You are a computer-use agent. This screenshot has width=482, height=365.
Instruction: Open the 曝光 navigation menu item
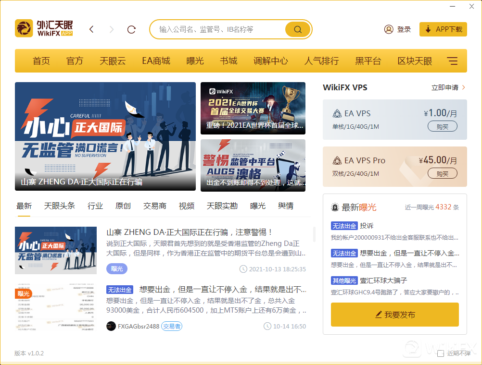tap(195, 61)
